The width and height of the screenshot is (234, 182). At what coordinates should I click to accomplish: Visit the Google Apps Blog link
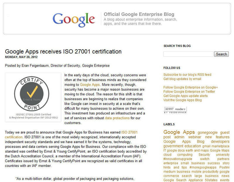(182, 100)
